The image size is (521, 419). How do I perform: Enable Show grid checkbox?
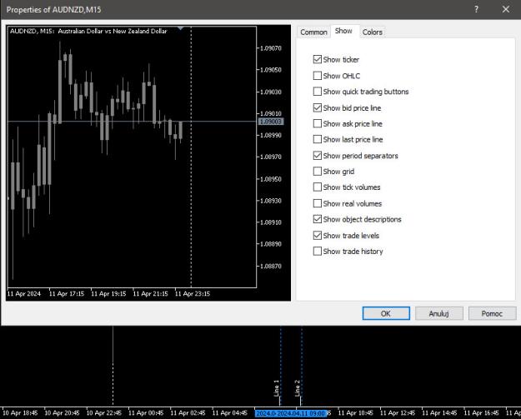click(x=318, y=172)
